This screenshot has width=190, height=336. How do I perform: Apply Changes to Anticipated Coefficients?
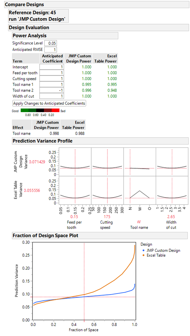click(49, 103)
